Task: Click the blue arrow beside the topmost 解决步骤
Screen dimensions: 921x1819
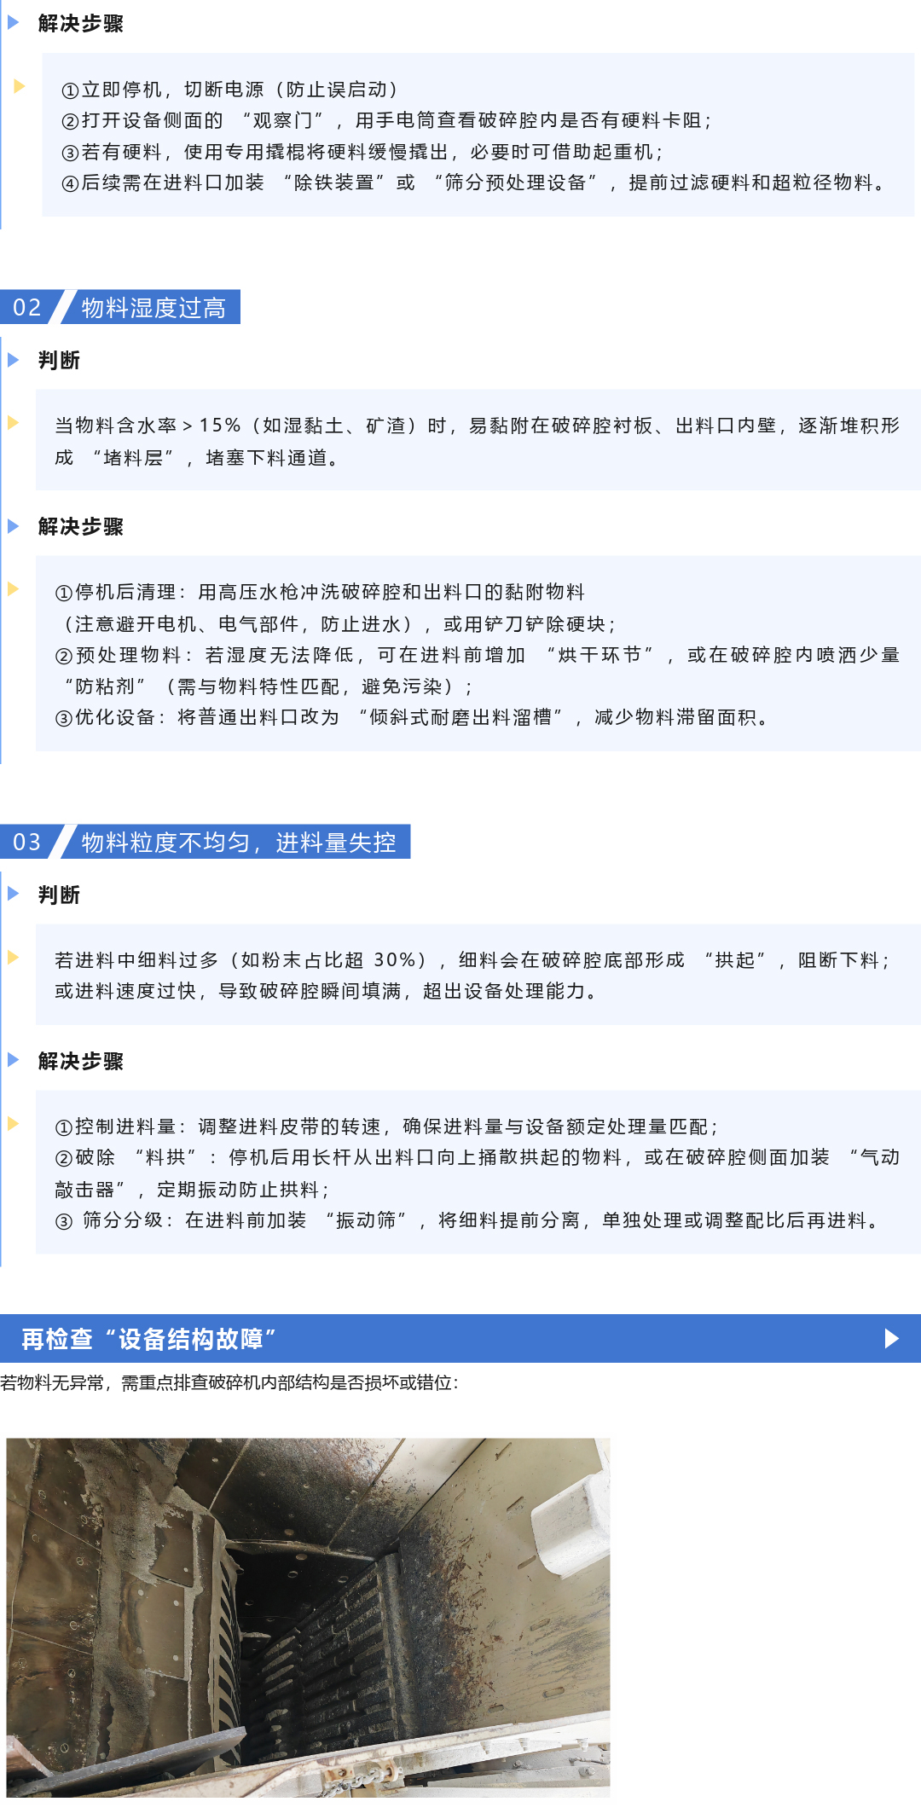Action: [14, 22]
